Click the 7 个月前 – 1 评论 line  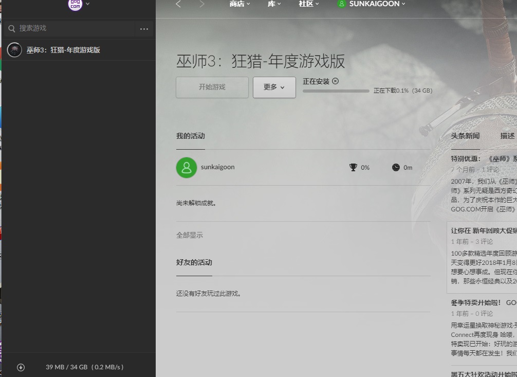[x=475, y=170]
